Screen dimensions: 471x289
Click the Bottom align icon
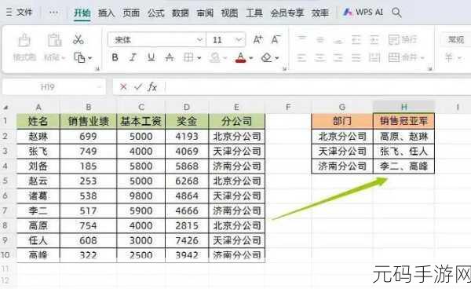click(338, 40)
